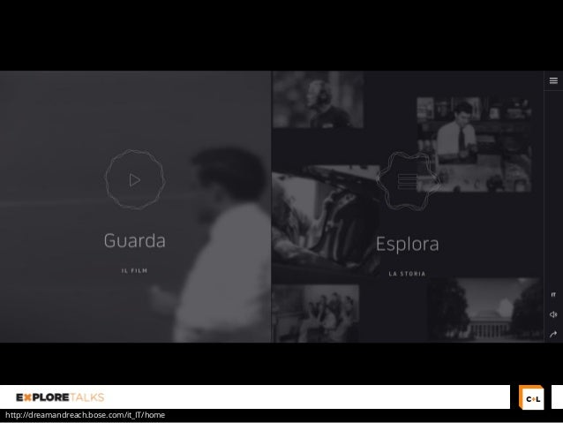The image size is (563, 423).
Task: Open the hamburger menu in the sidebar
Action: pyautogui.click(x=553, y=80)
